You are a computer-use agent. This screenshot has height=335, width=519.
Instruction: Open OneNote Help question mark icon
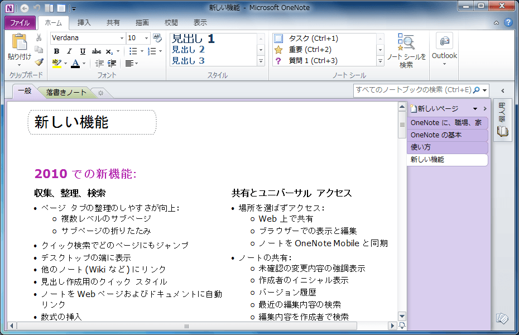coord(508,22)
